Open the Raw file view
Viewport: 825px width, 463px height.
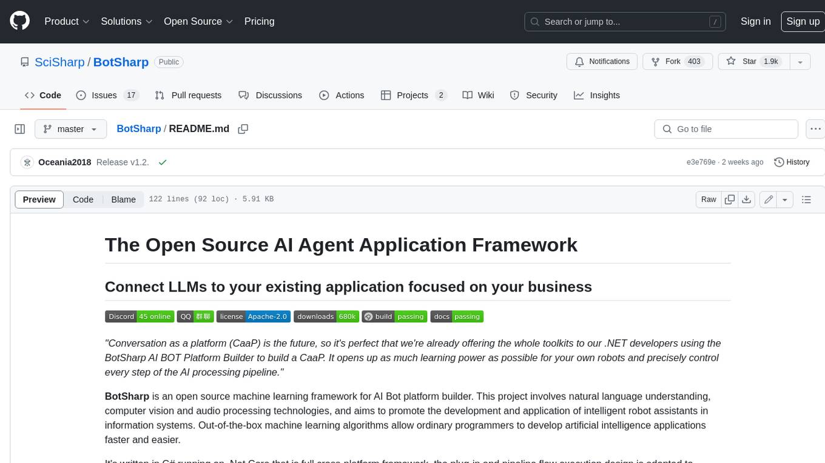point(709,199)
